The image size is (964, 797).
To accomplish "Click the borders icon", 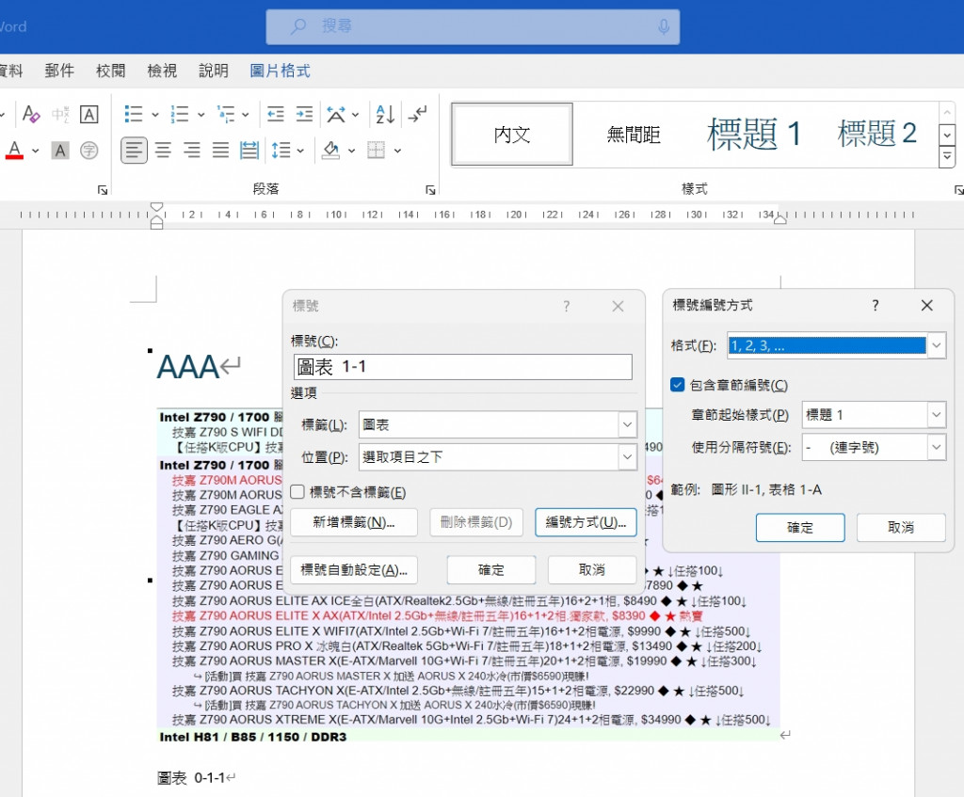I will click(x=376, y=150).
